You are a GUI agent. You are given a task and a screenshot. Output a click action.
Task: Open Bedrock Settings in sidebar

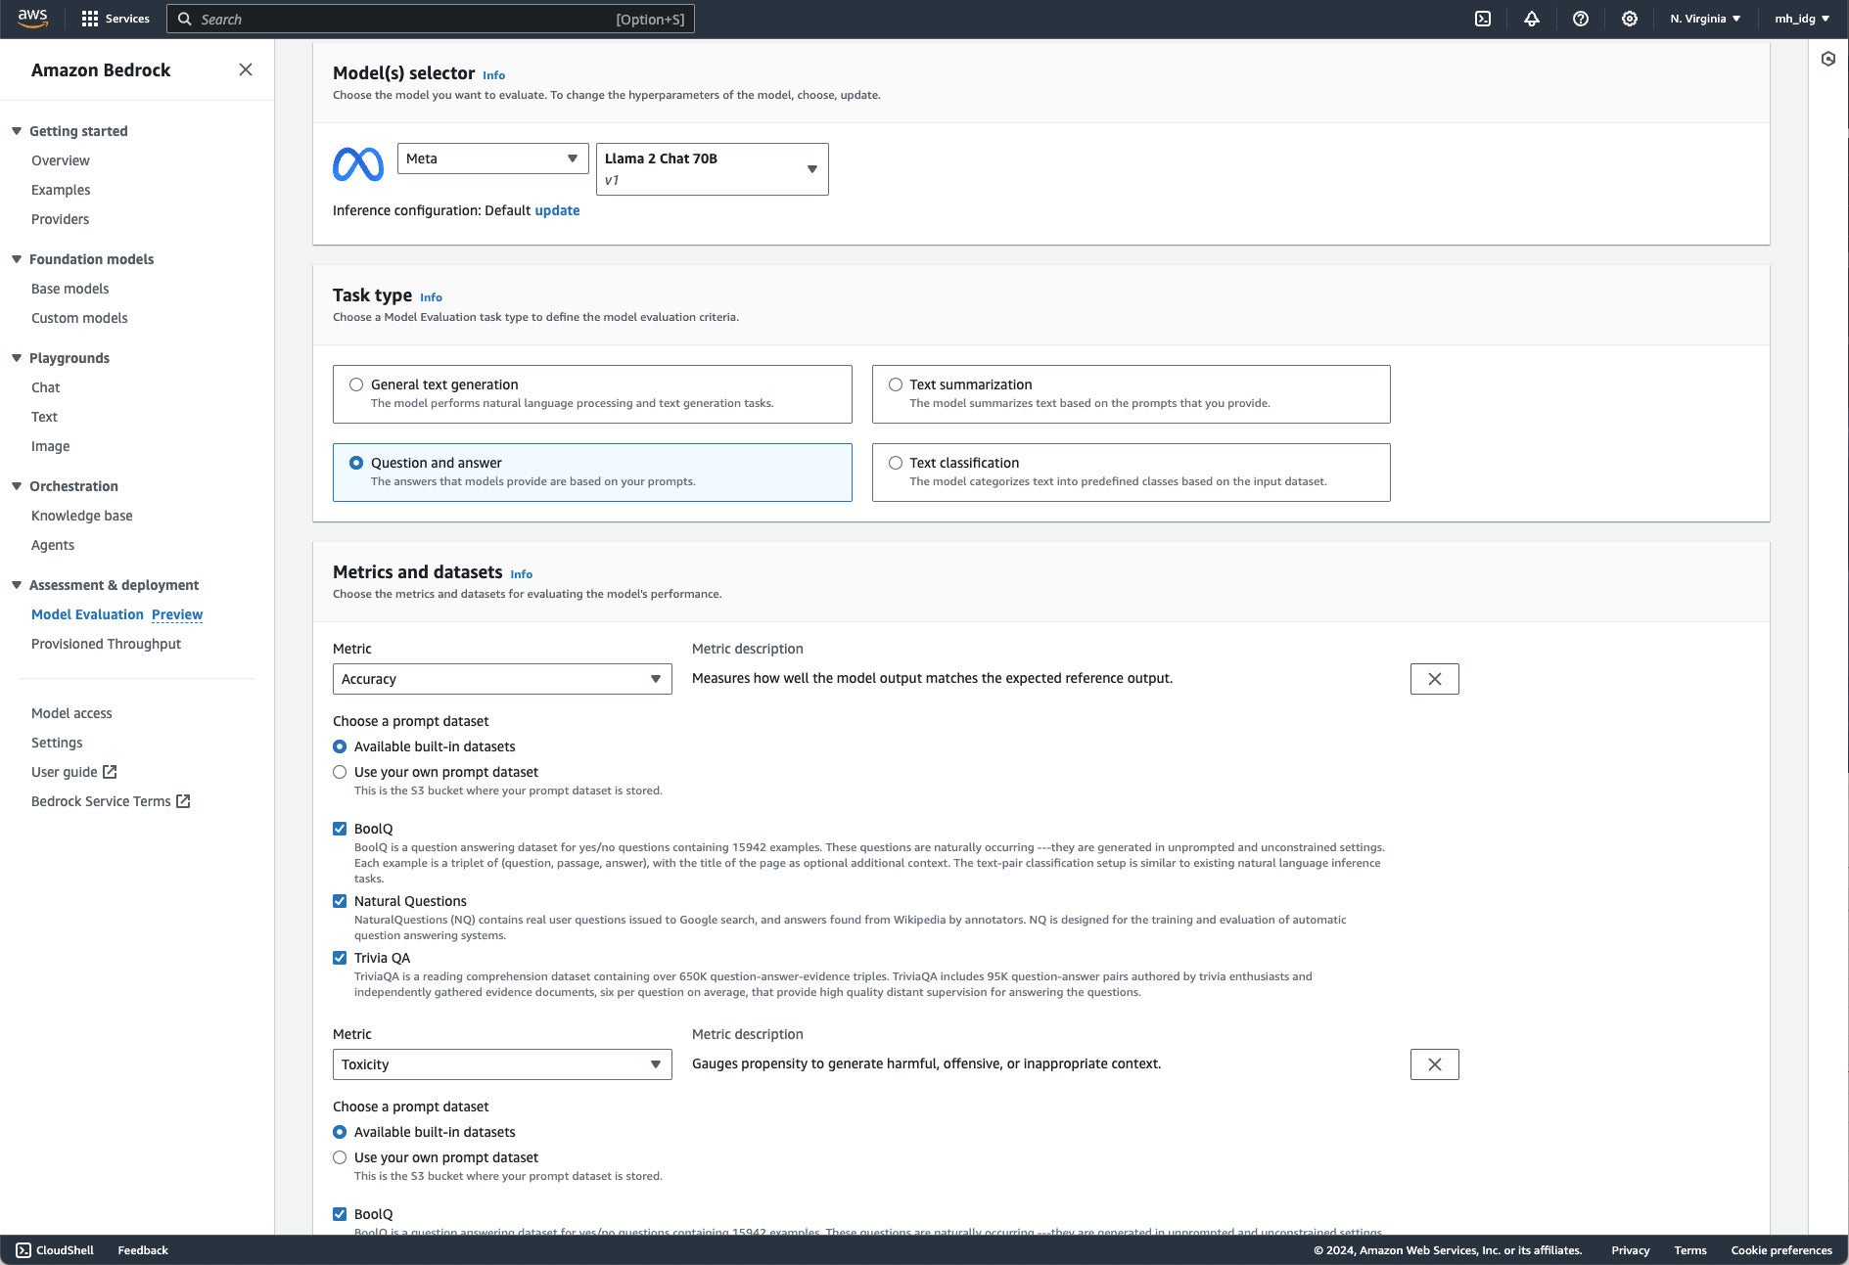(x=57, y=743)
